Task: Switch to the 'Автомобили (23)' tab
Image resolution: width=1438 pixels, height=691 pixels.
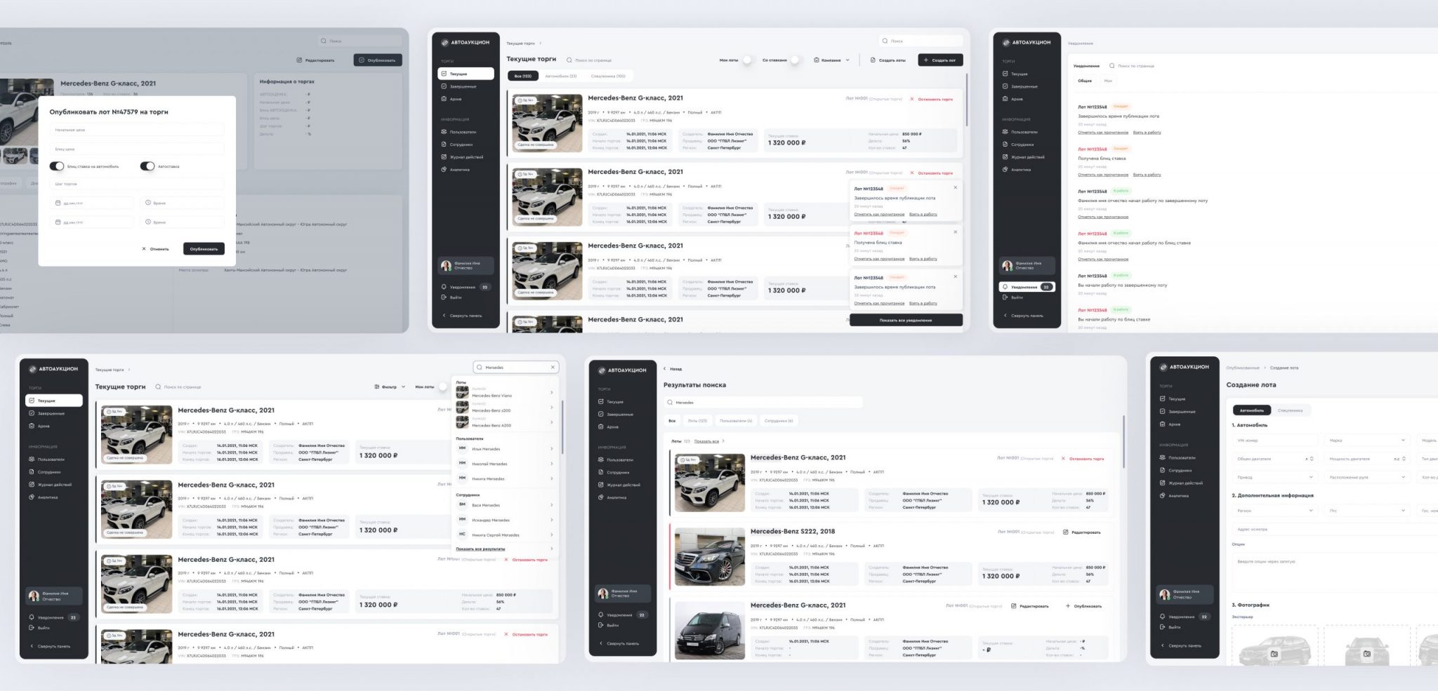Action: pos(560,76)
